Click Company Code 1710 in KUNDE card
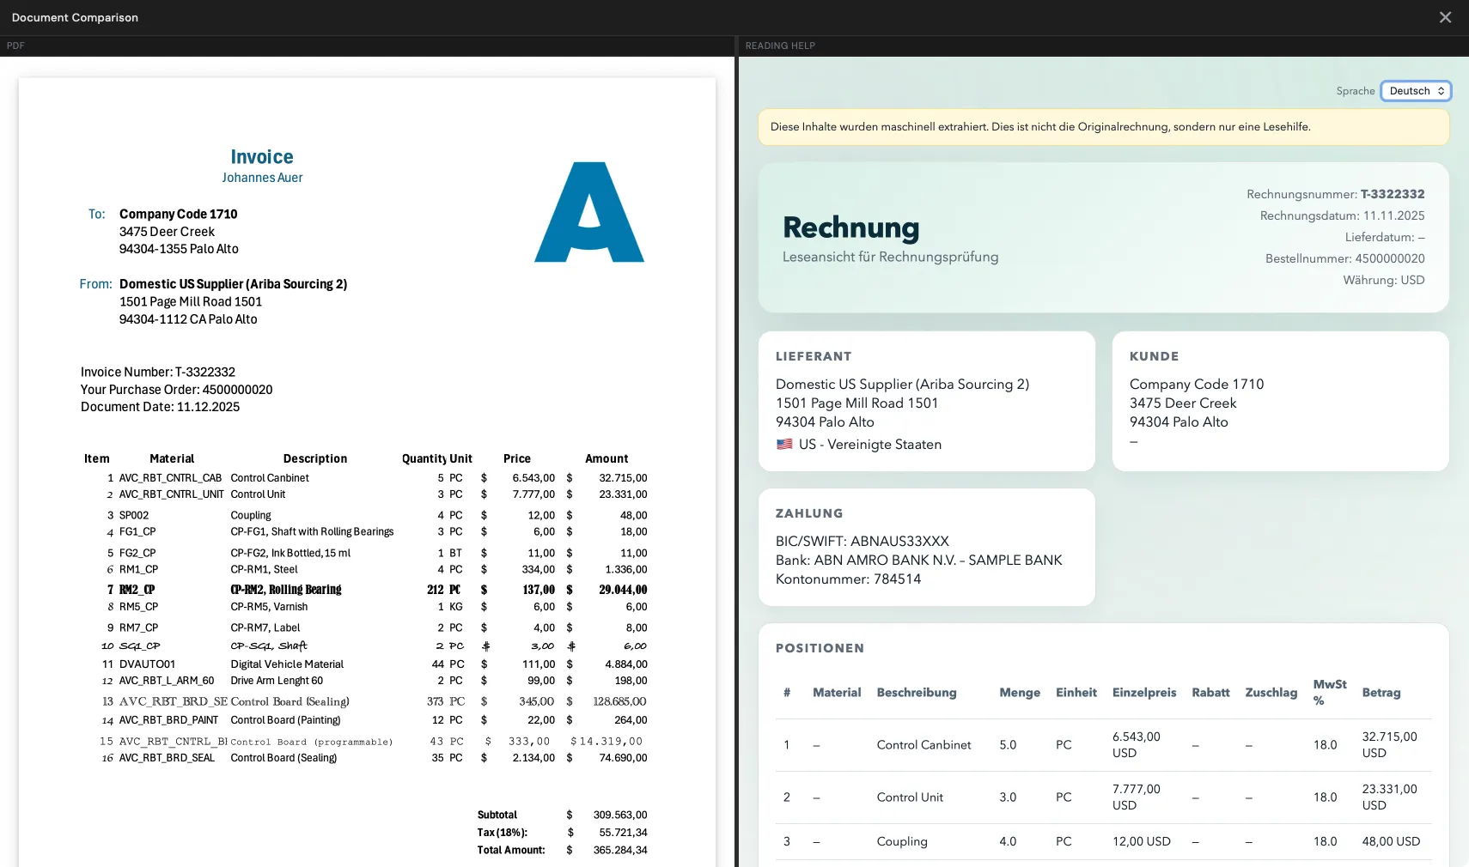Viewport: 1469px width, 867px height. click(x=1197, y=385)
